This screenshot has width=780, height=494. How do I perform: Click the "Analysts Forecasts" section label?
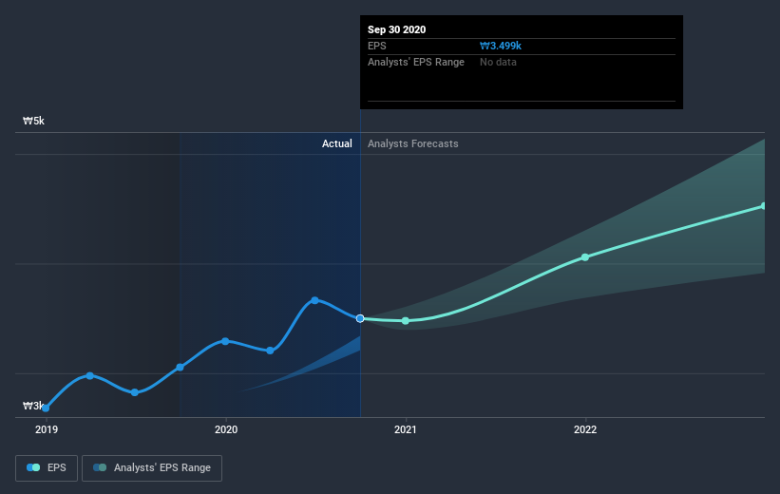412,143
